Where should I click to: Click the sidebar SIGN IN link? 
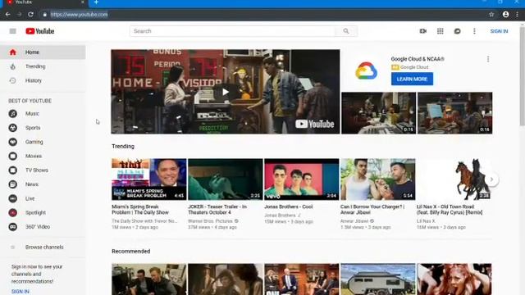pos(20,292)
